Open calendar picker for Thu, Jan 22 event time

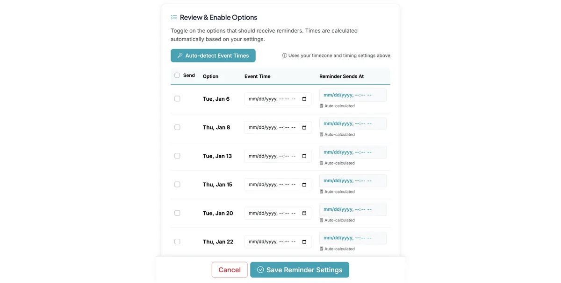pyautogui.click(x=304, y=242)
